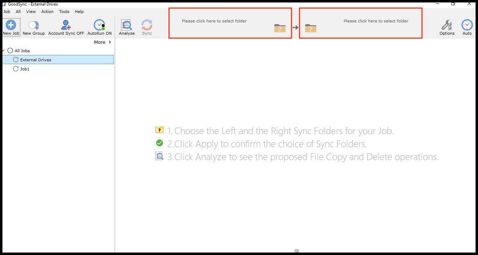Open the Auto clock settings
Screen dimensions: 478x255
(x=467, y=25)
